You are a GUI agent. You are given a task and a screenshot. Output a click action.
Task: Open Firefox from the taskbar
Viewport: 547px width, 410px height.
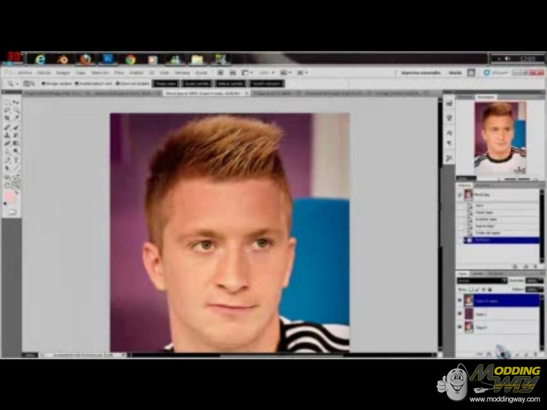point(85,59)
